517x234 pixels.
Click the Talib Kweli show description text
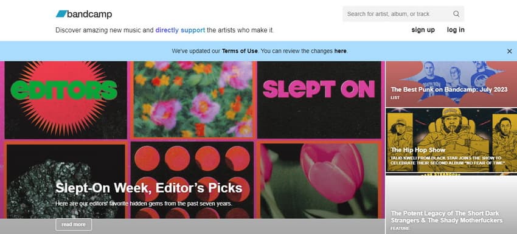[x=448, y=160]
